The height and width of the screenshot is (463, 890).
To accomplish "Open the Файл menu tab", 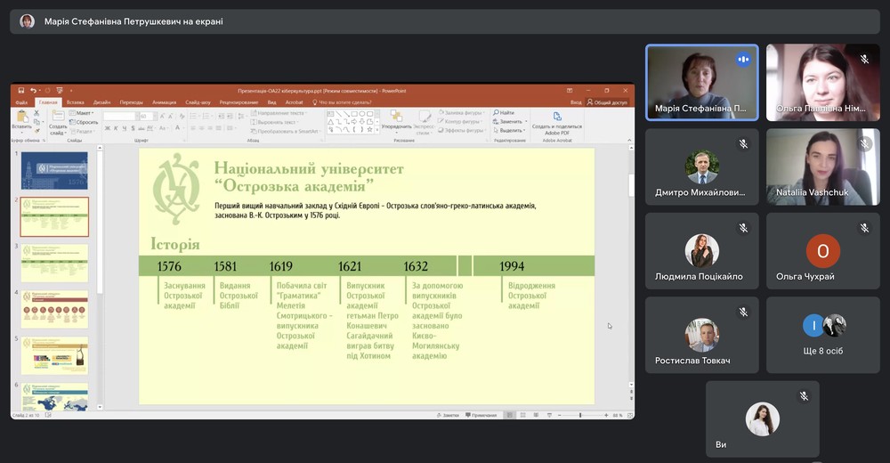I will [21, 102].
